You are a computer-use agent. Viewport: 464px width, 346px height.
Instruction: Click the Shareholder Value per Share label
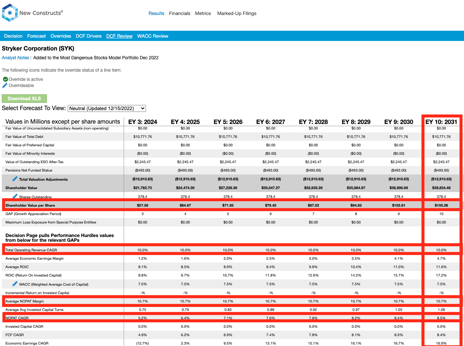click(x=30, y=206)
